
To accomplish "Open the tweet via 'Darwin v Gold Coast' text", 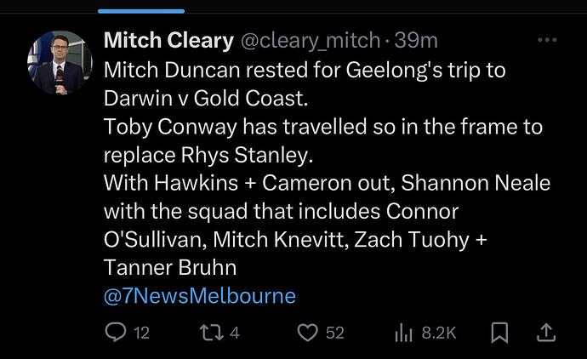I will 206,99.
